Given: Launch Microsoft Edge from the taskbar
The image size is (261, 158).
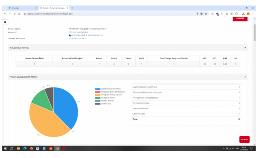Looking at the screenshot, I should (x=25, y=149).
